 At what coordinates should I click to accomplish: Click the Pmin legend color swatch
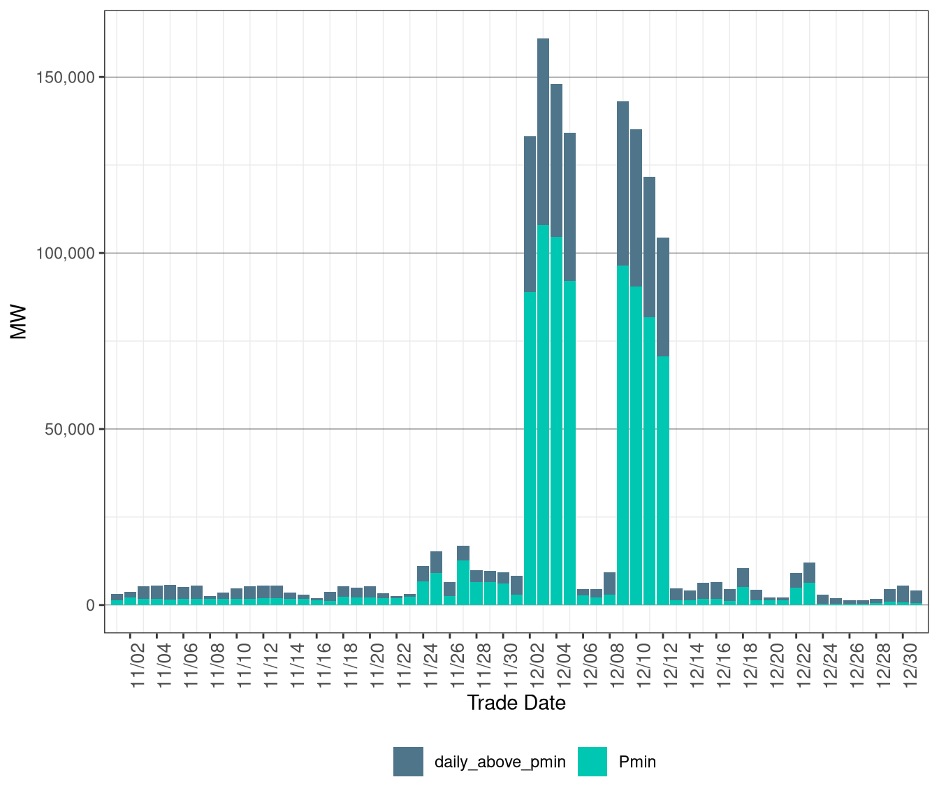tap(592, 762)
